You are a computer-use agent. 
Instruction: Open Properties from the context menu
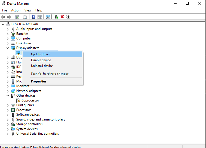[52, 81]
